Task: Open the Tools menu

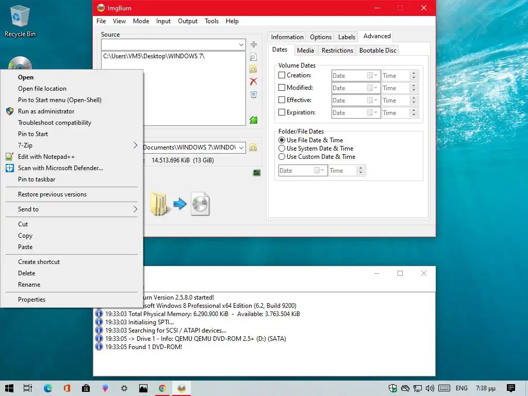Action: pyautogui.click(x=211, y=21)
